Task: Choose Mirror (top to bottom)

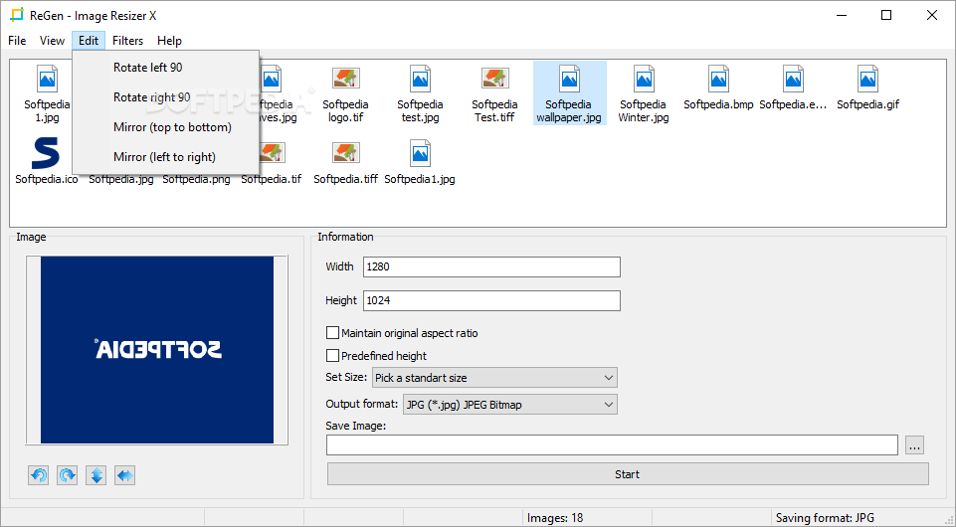Action: coord(166,126)
